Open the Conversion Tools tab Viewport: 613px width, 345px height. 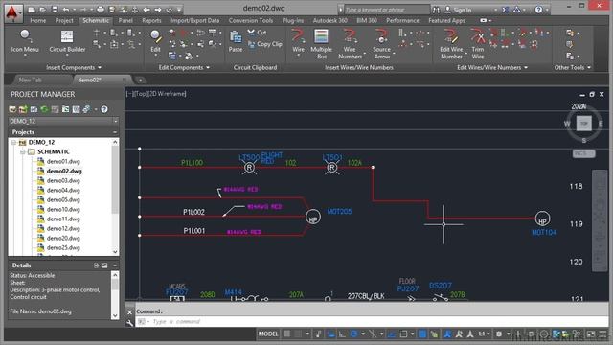click(x=251, y=20)
